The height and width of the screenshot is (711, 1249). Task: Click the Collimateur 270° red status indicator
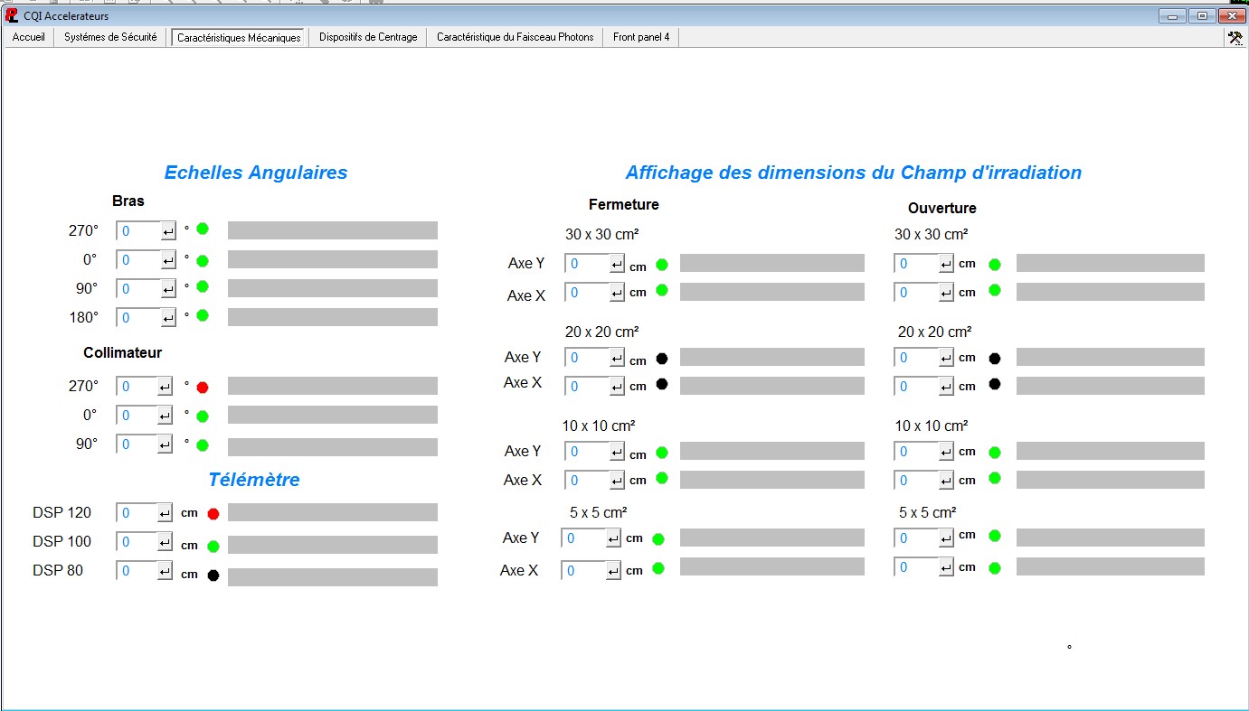tap(203, 388)
